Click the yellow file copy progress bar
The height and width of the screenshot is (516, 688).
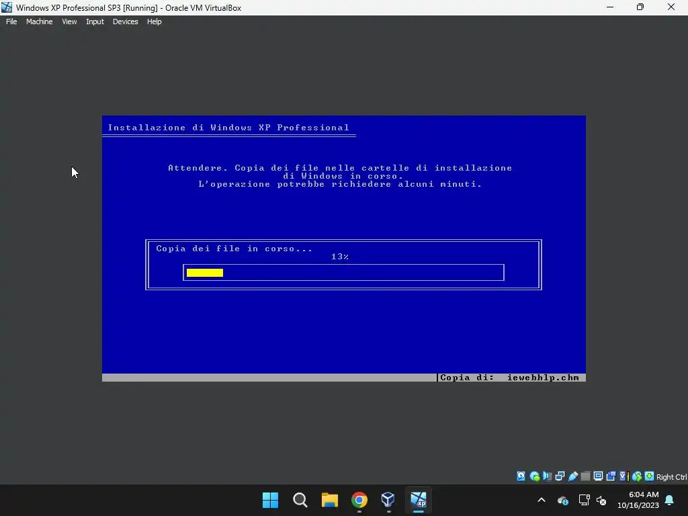205,273
